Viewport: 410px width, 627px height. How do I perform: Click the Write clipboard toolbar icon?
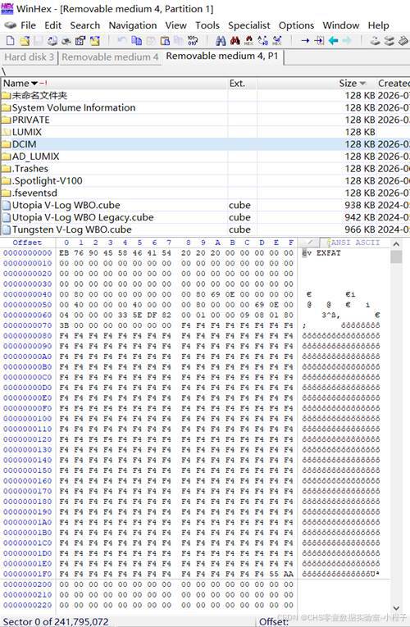tap(165, 40)
